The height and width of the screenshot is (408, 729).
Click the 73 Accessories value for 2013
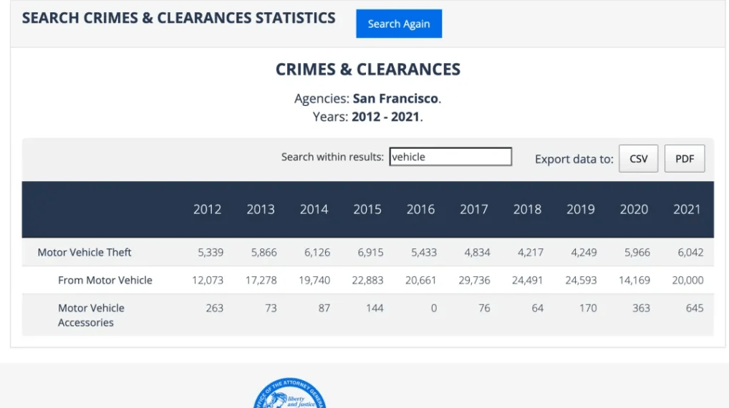[271, 308]
